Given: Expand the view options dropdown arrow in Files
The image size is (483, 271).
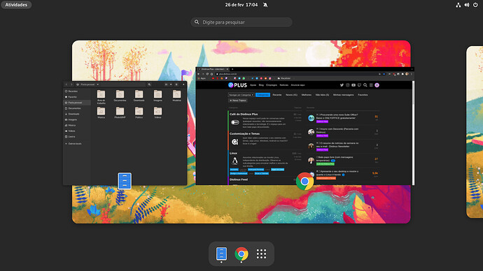Looking at the screenshot, I should 171,85.
